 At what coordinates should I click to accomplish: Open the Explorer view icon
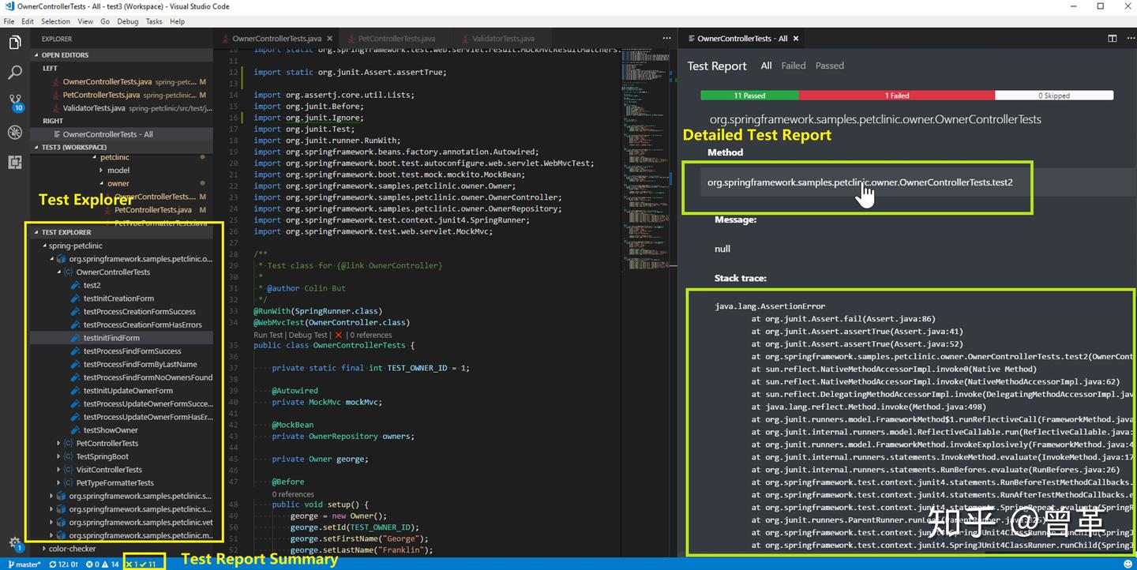(x=13, y=43)
